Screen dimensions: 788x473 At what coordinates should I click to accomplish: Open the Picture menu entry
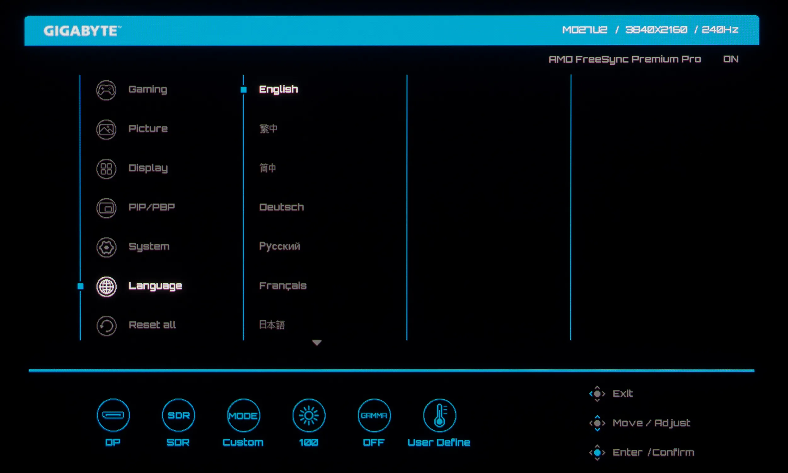[x=148, y=129]
